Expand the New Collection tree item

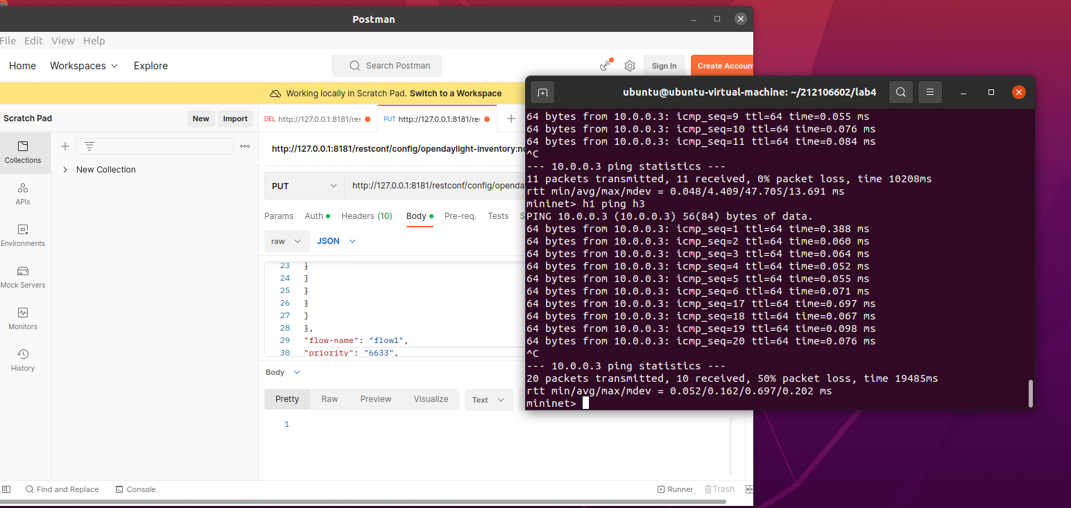click(65, 170)
